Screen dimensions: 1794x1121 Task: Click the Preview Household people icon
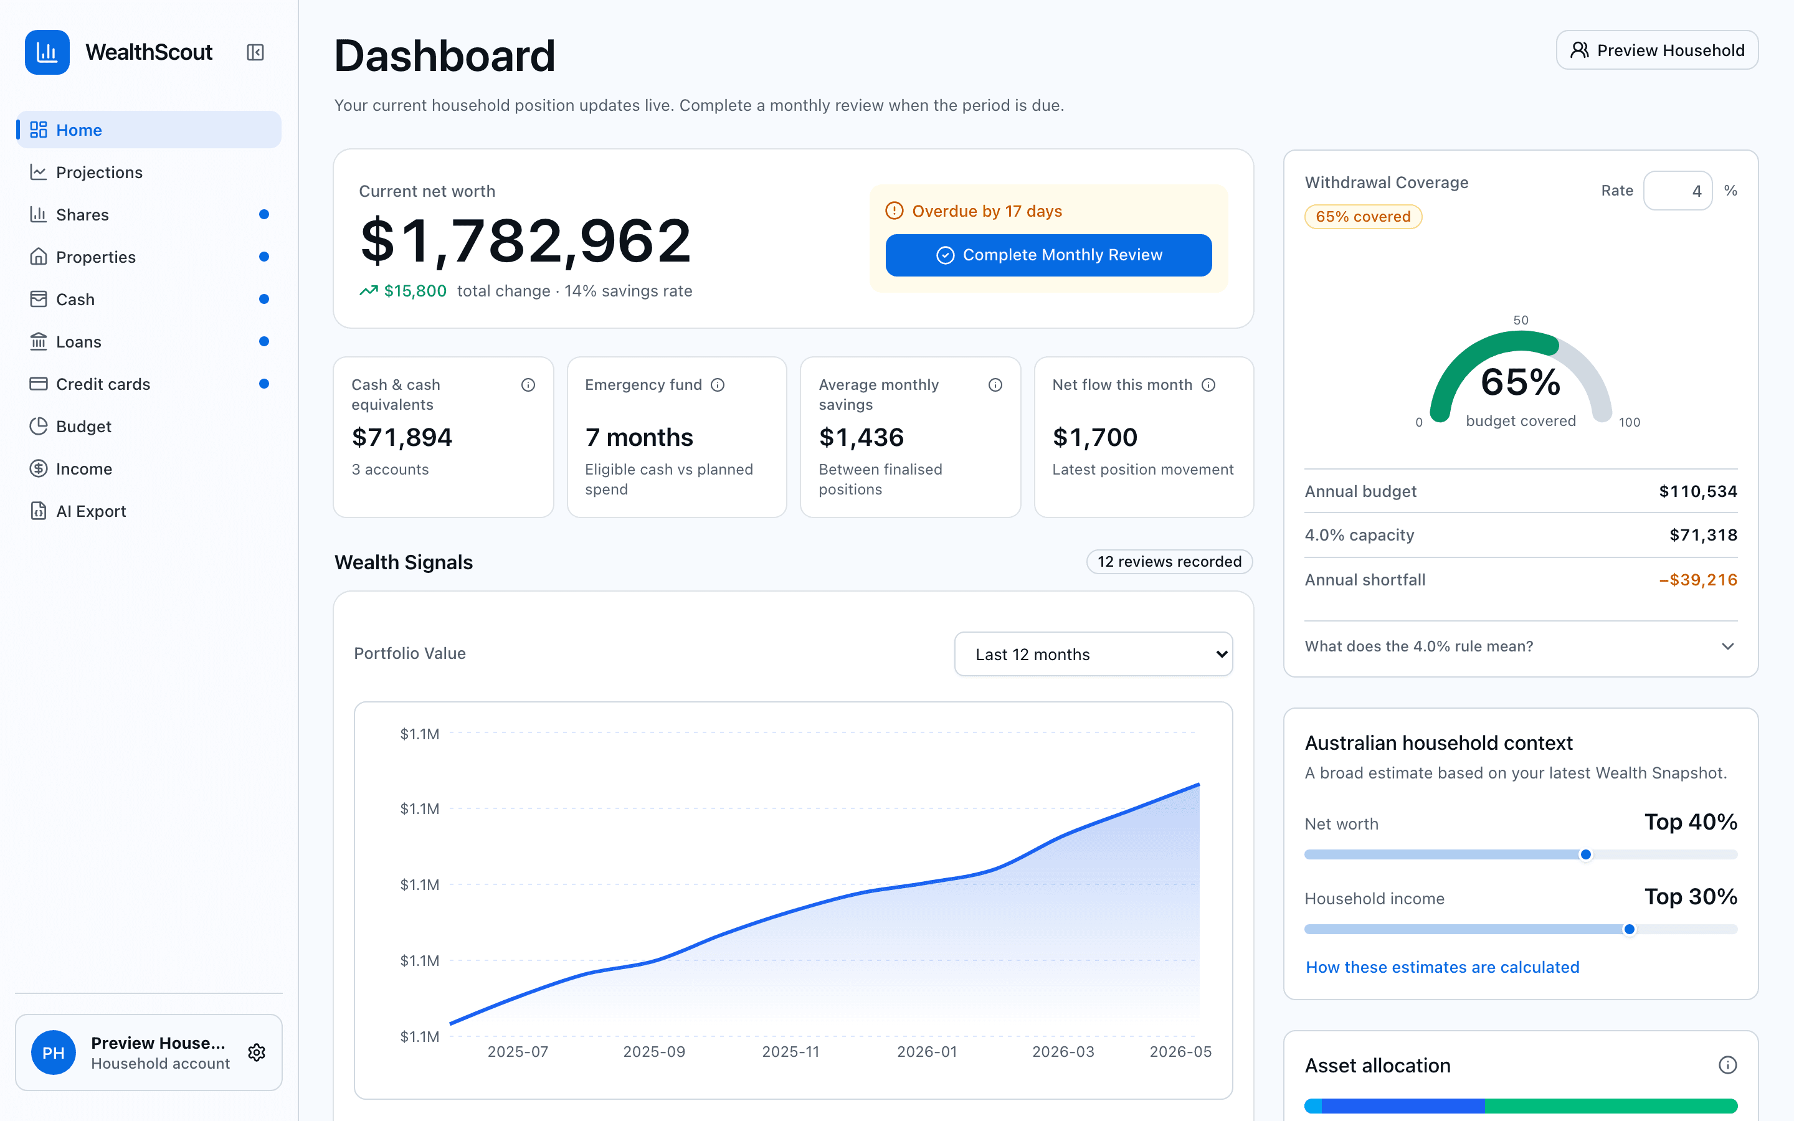click(1579, 50)
